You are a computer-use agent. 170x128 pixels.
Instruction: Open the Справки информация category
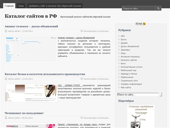click(131, 84)
